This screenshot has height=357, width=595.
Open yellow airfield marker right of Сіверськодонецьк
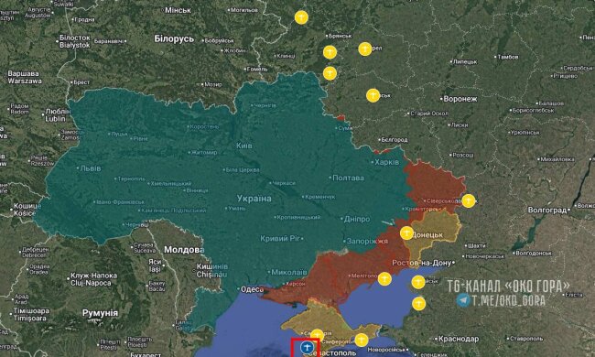click(x=469, y=200)
